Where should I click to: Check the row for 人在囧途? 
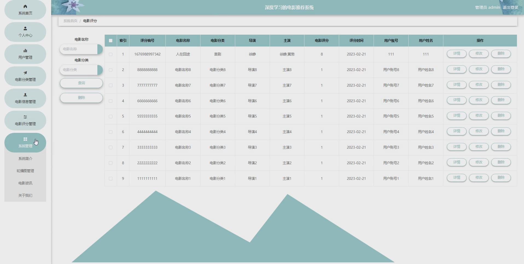tap(110, 54)
